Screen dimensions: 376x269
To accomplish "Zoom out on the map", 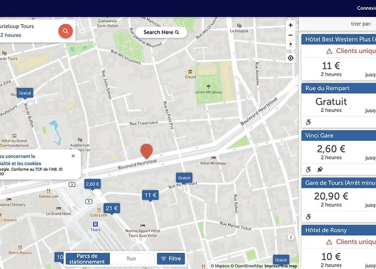I will 291,35.
